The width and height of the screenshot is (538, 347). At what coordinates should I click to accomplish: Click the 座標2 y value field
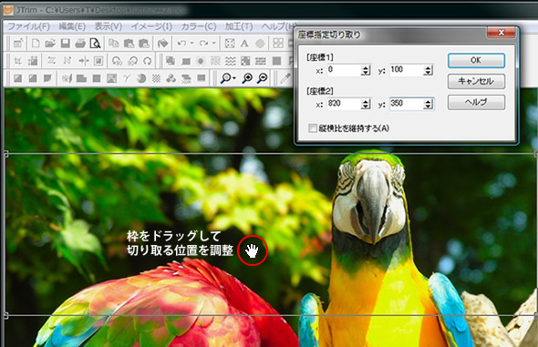[407, 104]
